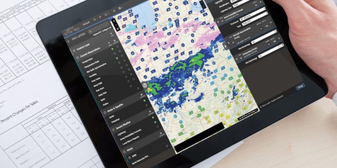Enable the Wind Chill layer checkbox
This screenshot has width=337, height=168.
coord(124,72)
